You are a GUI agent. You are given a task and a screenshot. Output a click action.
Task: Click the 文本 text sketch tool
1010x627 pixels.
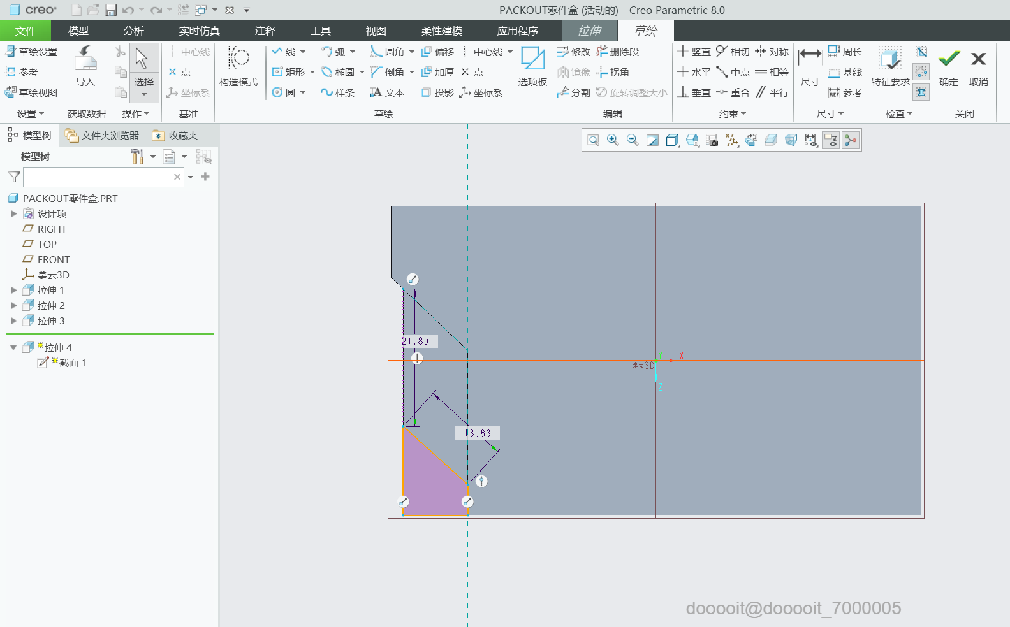(387, 92)
